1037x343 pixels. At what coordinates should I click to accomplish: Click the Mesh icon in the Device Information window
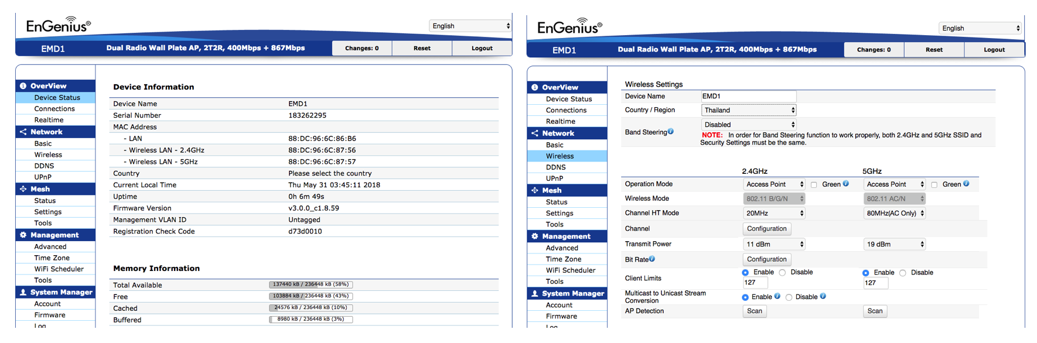23,189
